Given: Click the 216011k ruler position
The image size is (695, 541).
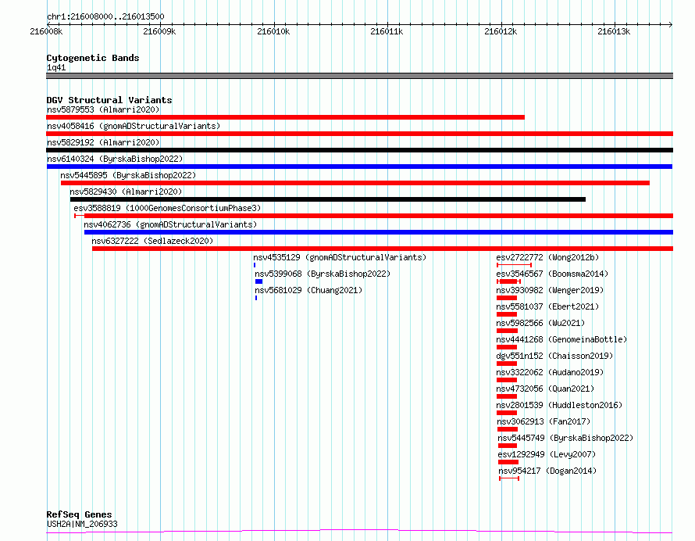Looking at the screenshot, I should click(x=387, y=31).
